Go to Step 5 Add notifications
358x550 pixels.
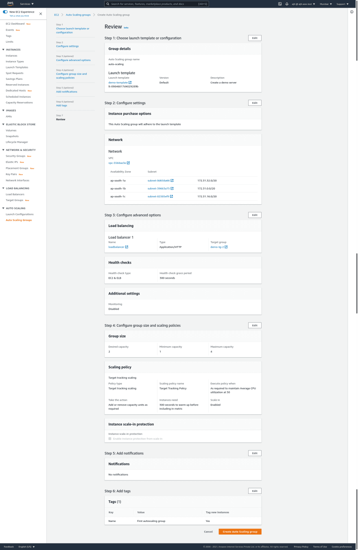[x=67, y=92]
